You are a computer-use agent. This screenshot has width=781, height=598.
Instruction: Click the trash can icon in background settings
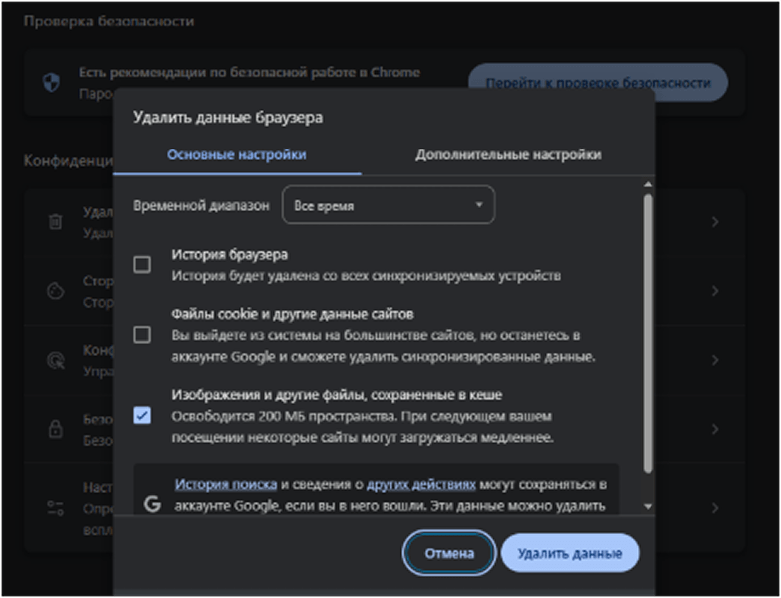pyautogui.click(x=56, y=221)
